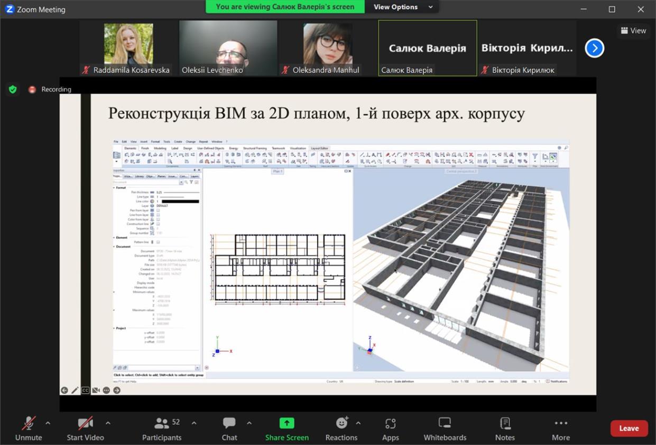Image resolution: width=656 pixels, height=445 pixels.
Task: Toggle the Color from layer checkbox
Action: tap(158, 219)
